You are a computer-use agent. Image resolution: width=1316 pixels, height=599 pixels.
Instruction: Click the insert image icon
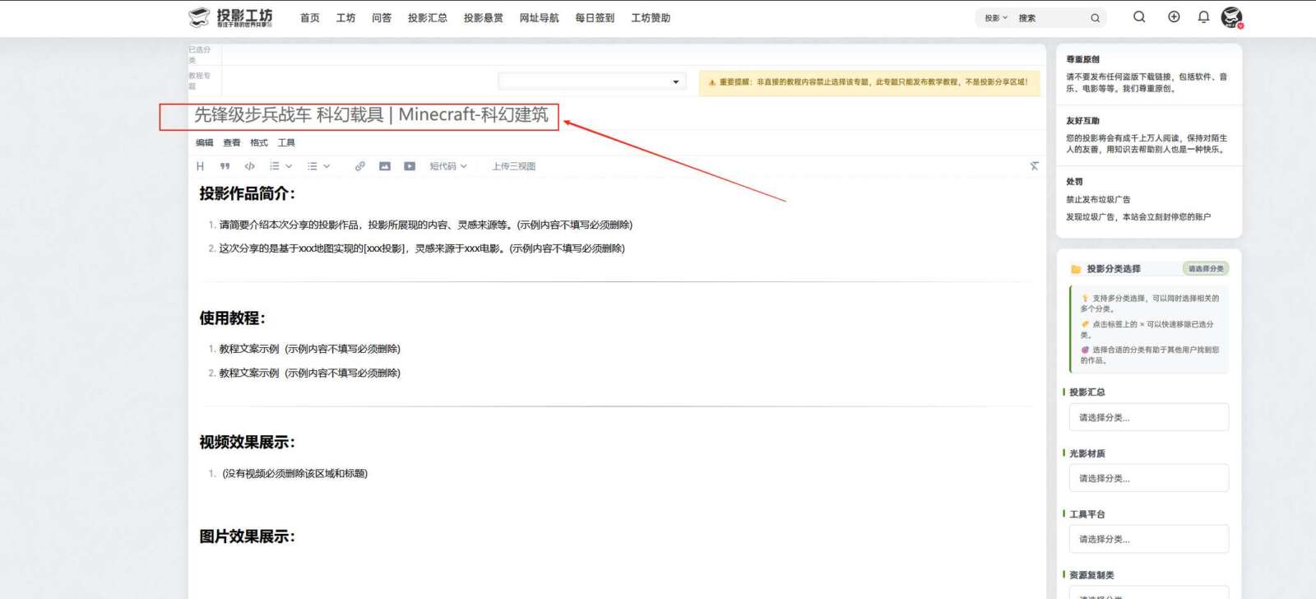click(x=384, y=166)
